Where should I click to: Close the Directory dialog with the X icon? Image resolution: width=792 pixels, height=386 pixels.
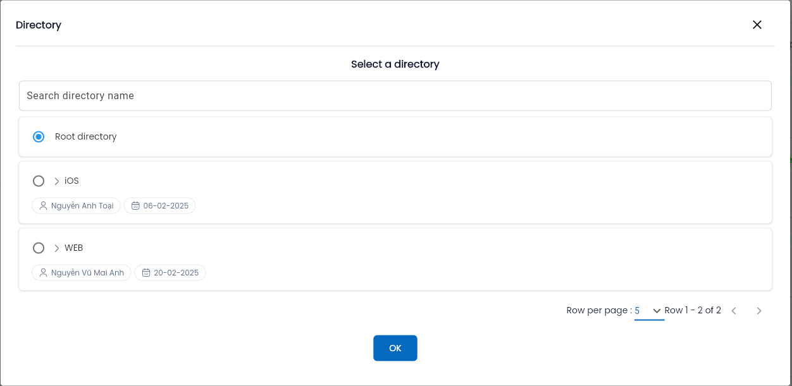click(757, 25)
